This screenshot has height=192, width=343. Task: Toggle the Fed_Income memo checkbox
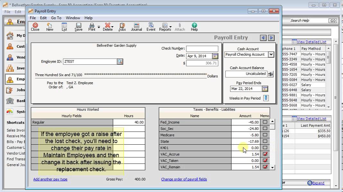point(265,122)
